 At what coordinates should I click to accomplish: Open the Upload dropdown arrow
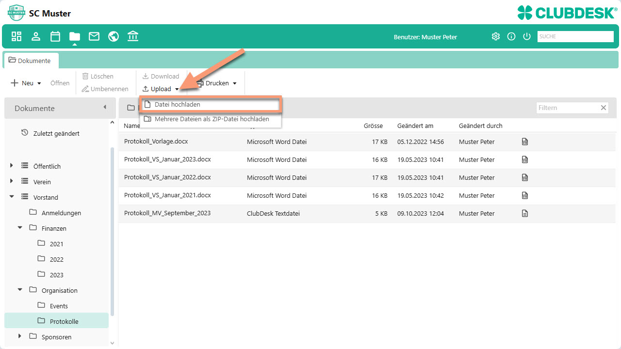coord(177,89)
